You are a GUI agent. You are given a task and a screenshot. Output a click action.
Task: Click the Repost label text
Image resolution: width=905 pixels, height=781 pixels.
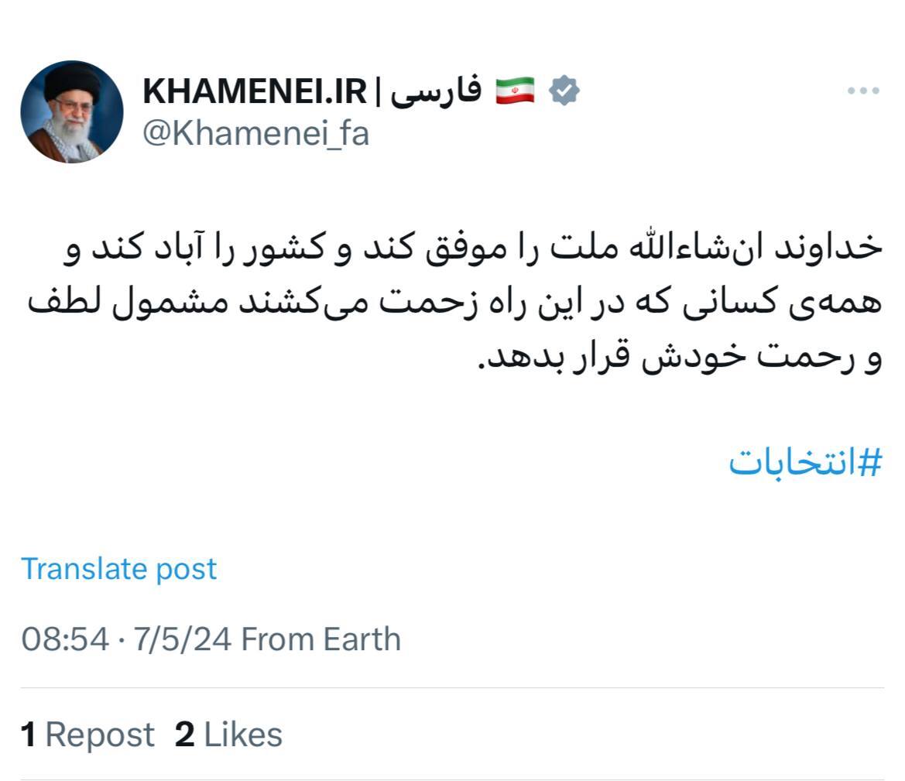click(99, 733)
